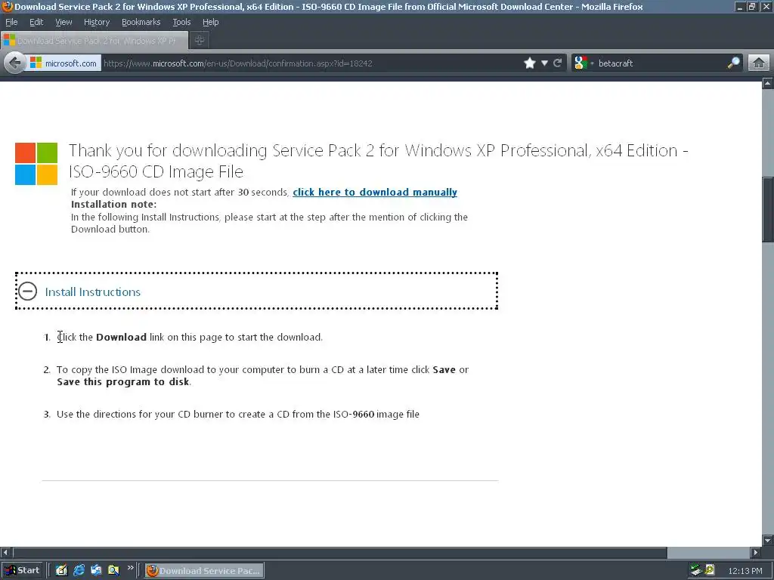Click the yellow security system tray icon

coord(710,570)
